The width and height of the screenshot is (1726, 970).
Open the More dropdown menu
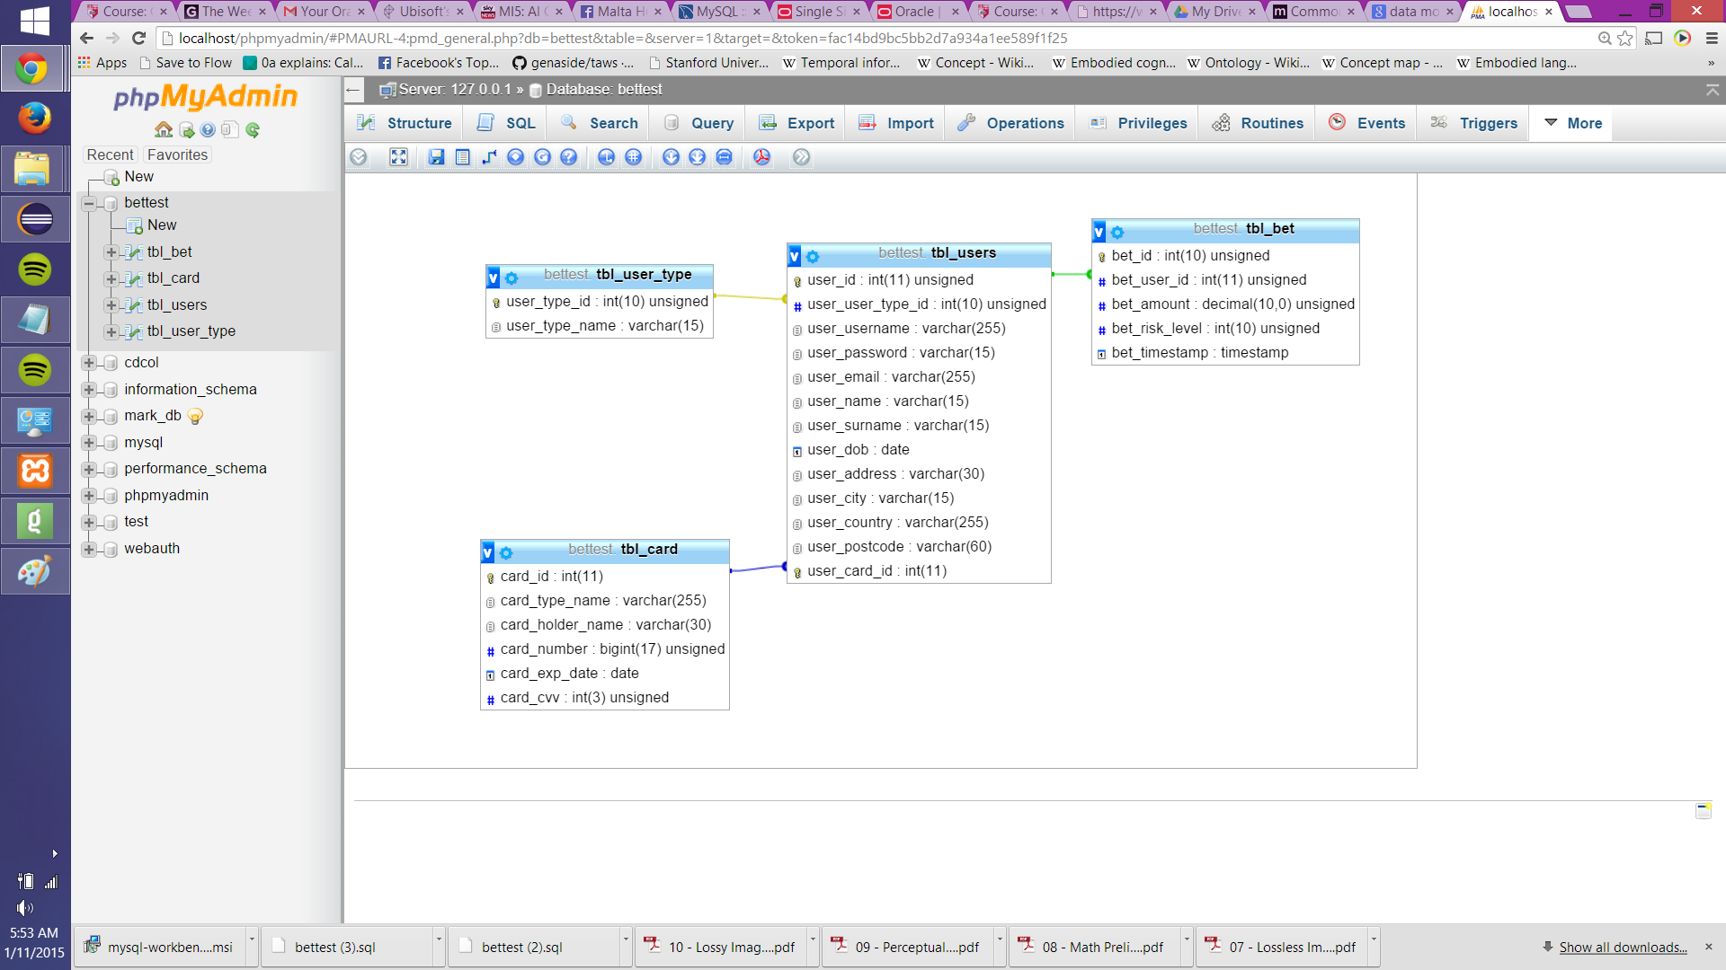pyautogui.click(x=1572, y=123)
